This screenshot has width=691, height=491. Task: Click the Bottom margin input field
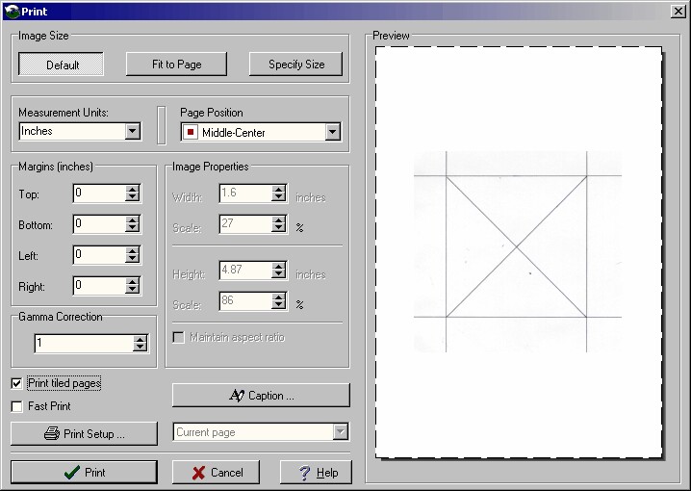pos(99,224)
